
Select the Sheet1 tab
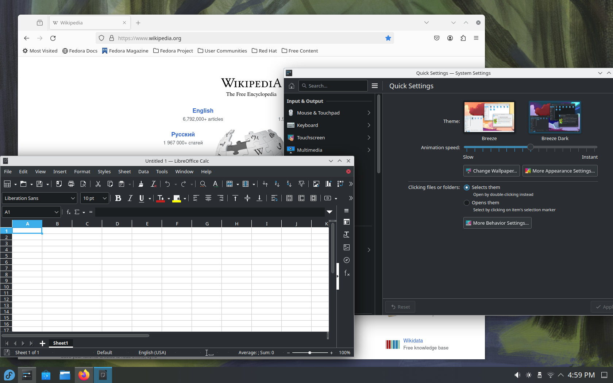point(61,343)
